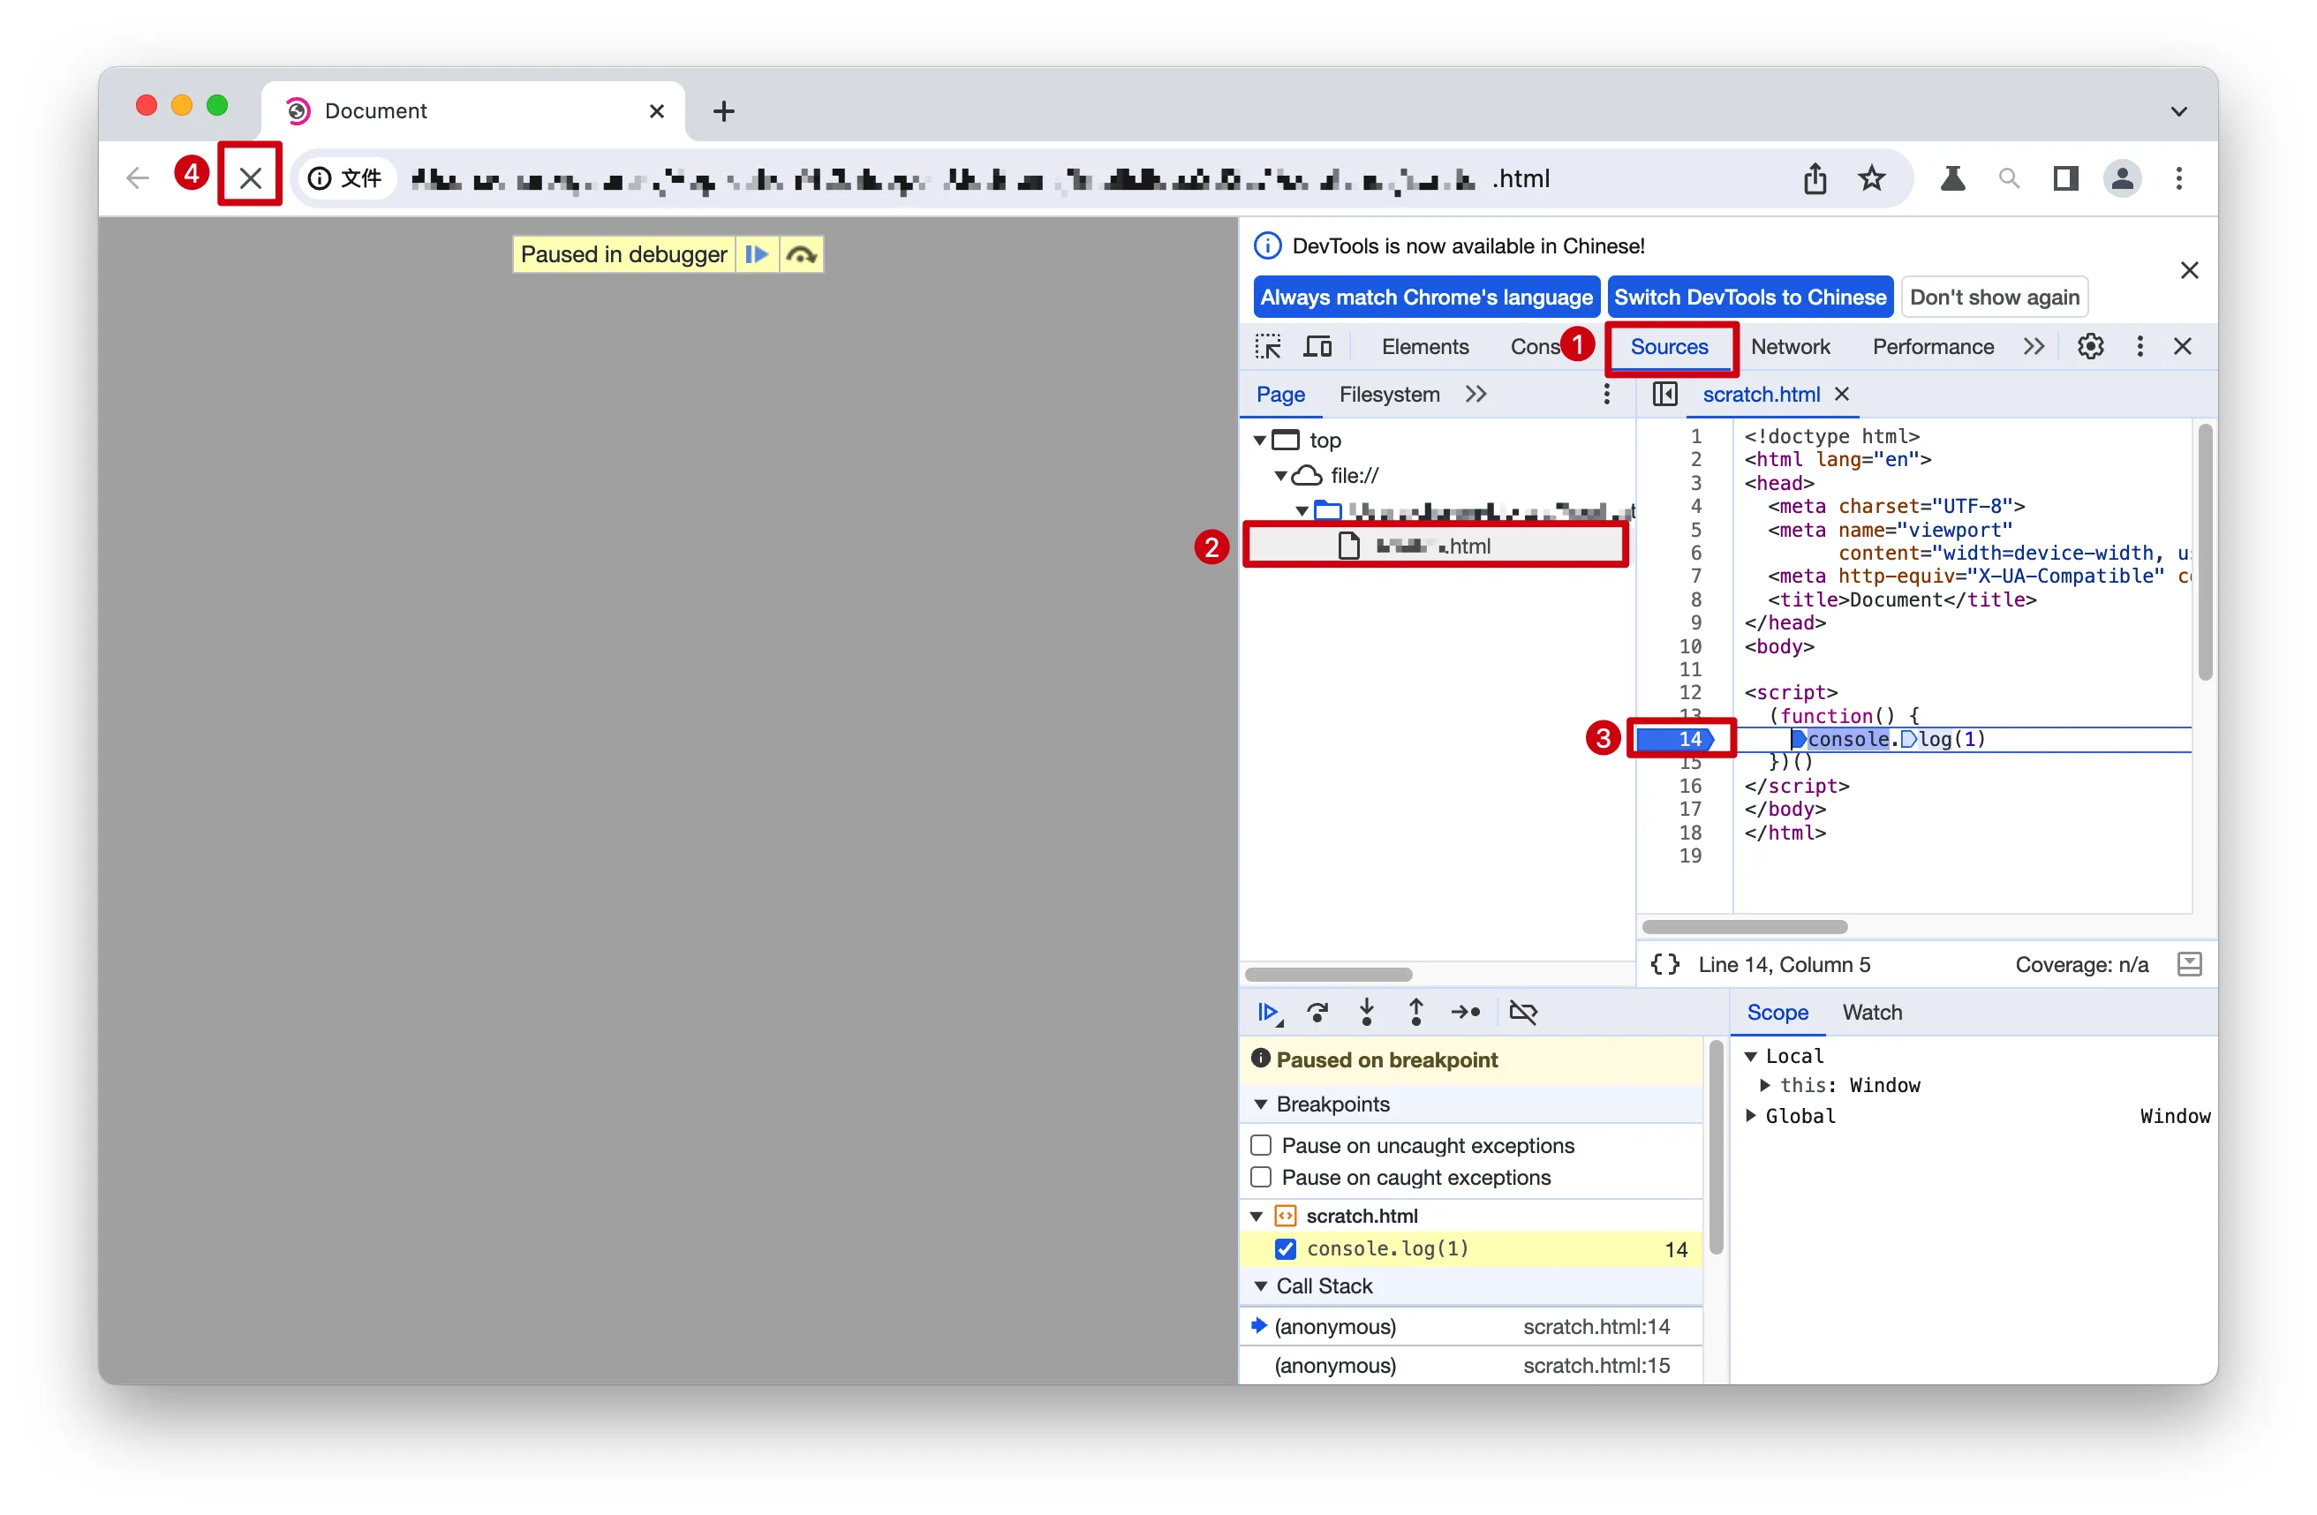Click Don't show again button
The height and width of the screenshot is (1515, 2317).
(1993, 297)
